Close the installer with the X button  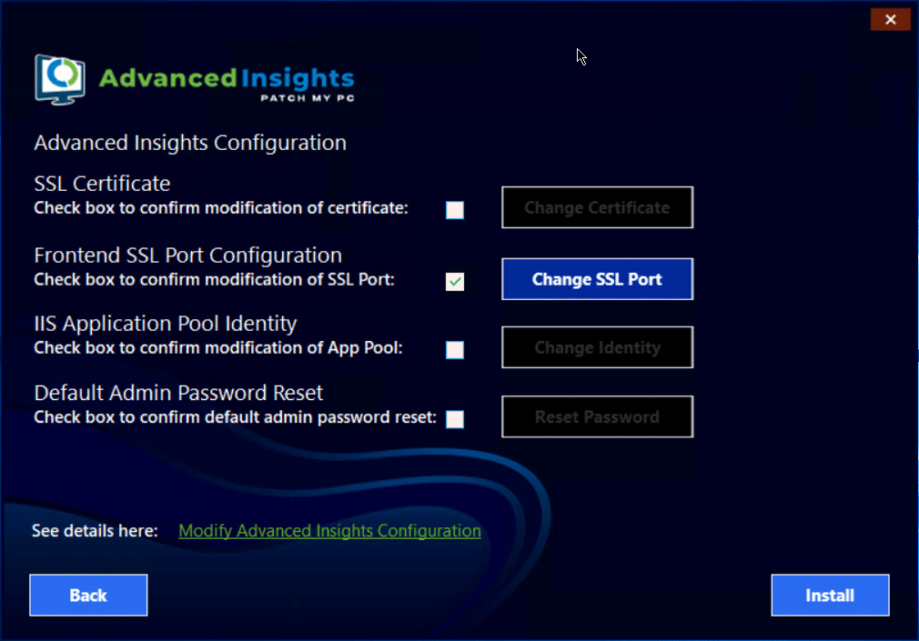pos(890,19)
